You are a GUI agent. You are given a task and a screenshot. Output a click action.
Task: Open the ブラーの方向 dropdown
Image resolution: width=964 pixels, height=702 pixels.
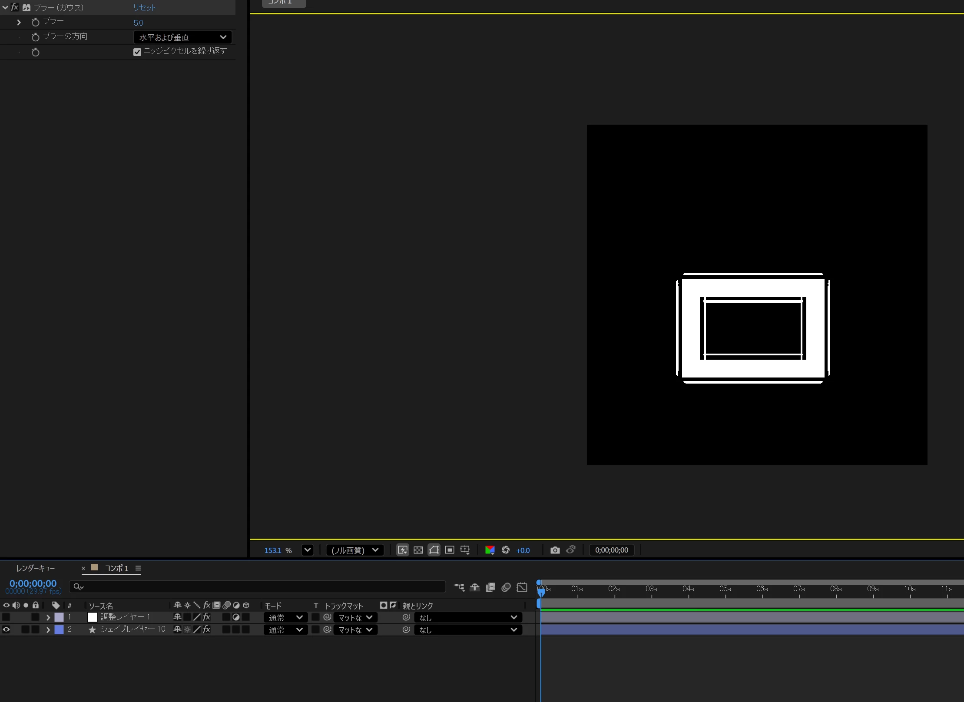pos(182,37)
